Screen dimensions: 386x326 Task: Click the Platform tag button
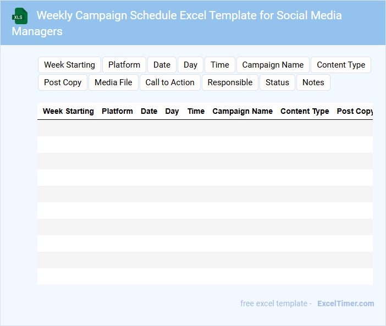[x=124, y=65]
